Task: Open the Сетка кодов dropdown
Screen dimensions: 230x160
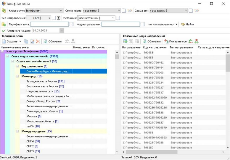Action: [119, 11]
